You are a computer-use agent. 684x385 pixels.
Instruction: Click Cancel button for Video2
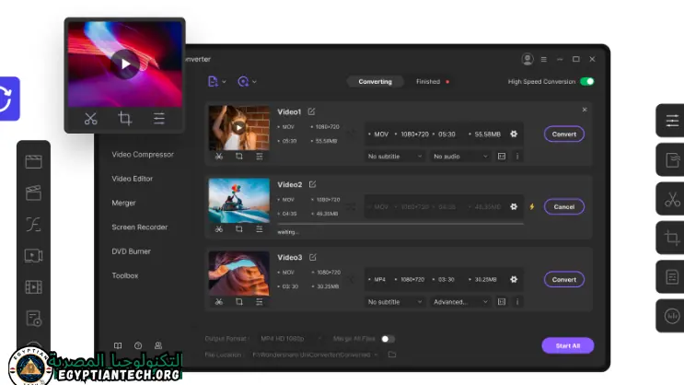click(564, 207)
